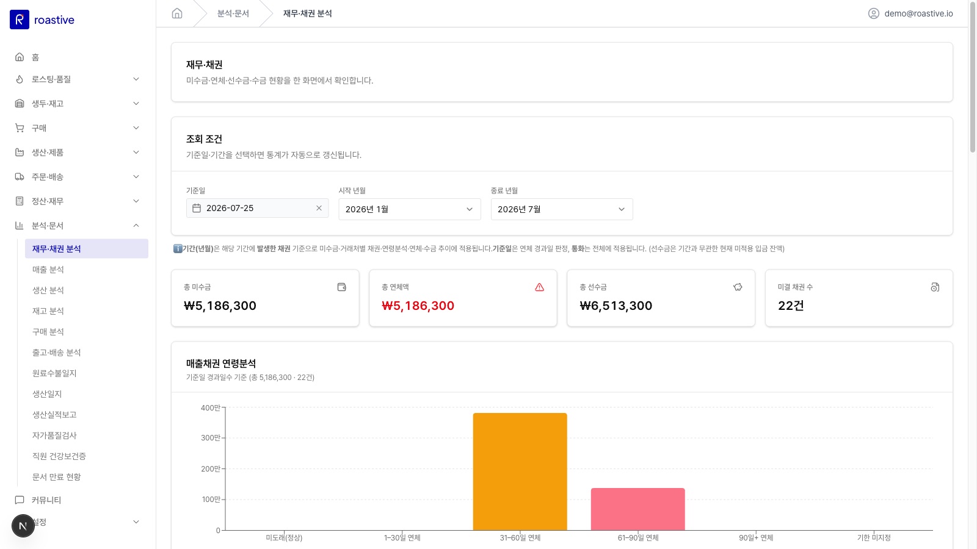
Task: Expand the 생두·재고 menu chevron
Action: point(136,104)
